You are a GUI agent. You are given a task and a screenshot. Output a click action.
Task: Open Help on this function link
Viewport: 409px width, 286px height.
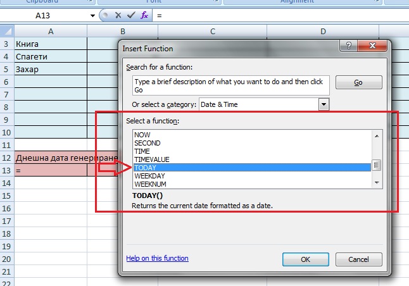coord(157,258)
